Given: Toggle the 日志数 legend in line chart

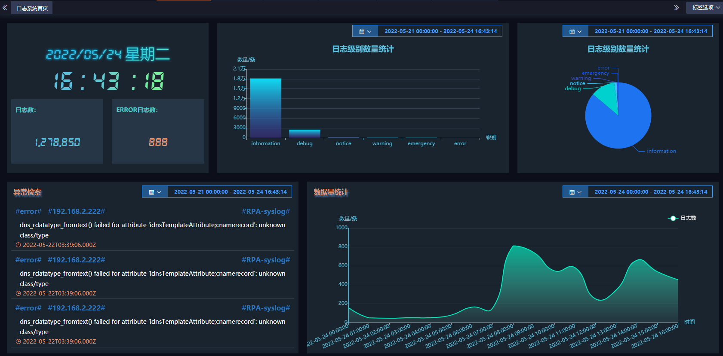Looking at the screenshot, I should (682, 218).
